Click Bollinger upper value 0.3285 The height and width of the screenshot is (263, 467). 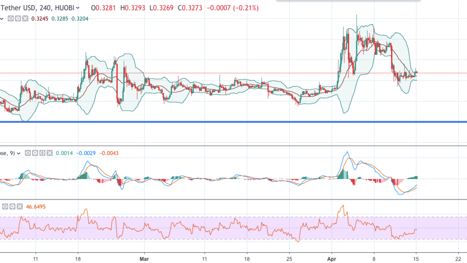(x=60, y=19)
